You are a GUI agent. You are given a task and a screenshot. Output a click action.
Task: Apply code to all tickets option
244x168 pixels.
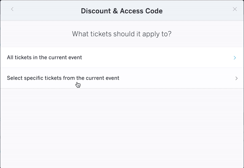tap(122, 58)
